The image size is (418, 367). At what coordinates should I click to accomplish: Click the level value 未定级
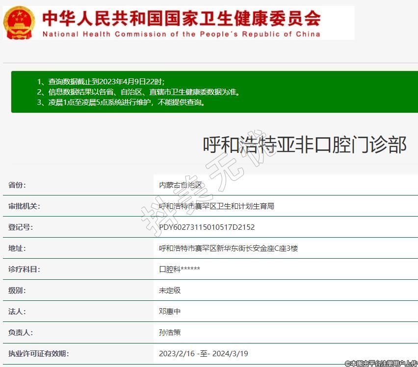pos(170,291)
